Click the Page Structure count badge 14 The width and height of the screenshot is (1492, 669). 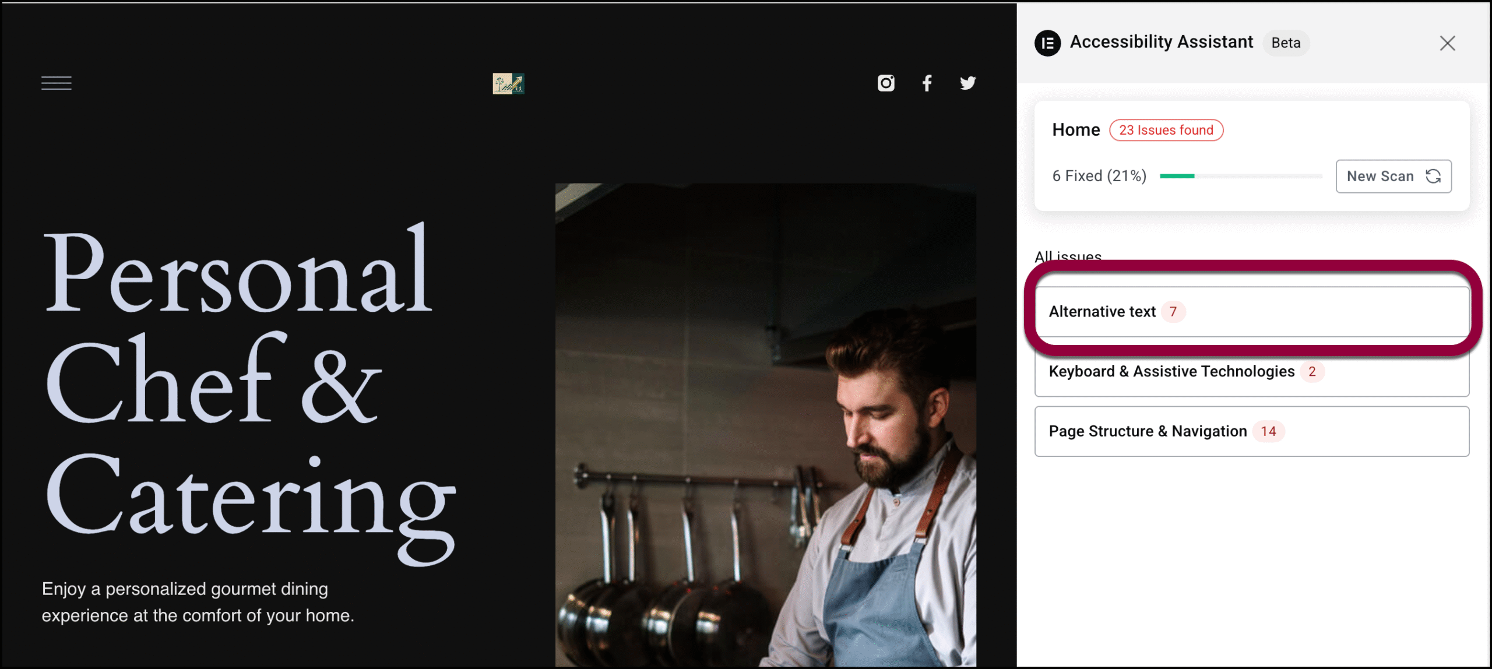click(x=1268, y=431)
